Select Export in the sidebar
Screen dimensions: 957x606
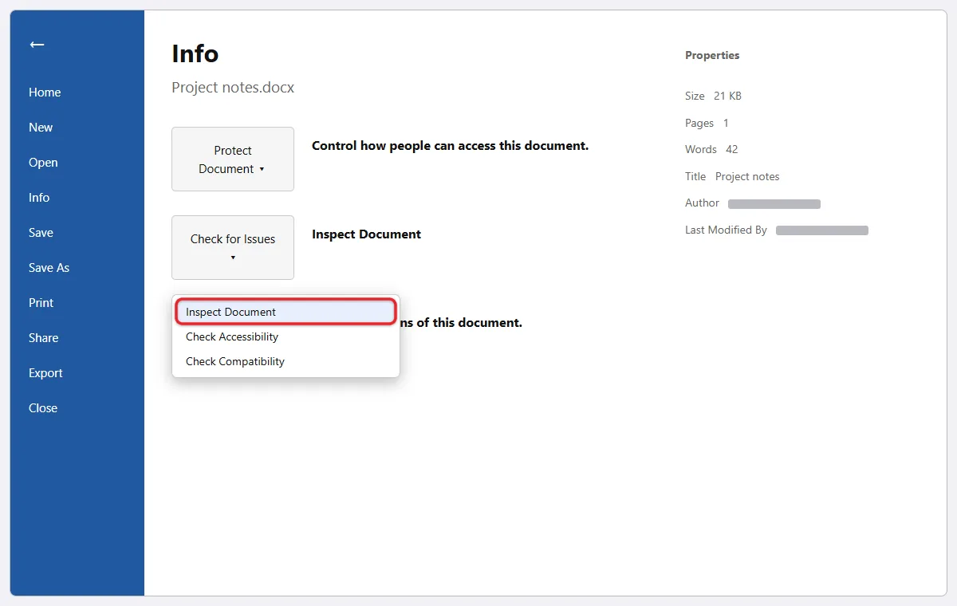[45, 373]
